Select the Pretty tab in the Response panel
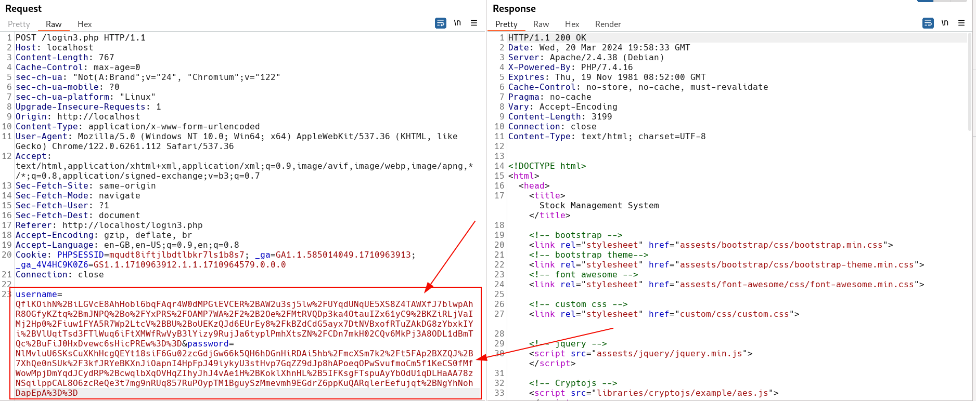 [507, 24]
